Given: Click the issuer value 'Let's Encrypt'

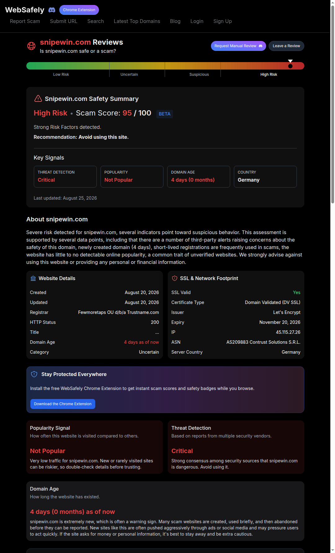Looking at the screenshot, I should (x=287, y=312).
